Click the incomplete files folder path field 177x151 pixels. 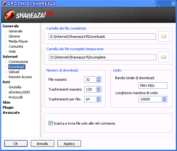[x=103, y=57]
